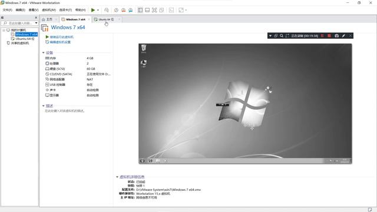Close the Windows 7 x64 tab
This screenshot has width=377, height=212.
89,19
